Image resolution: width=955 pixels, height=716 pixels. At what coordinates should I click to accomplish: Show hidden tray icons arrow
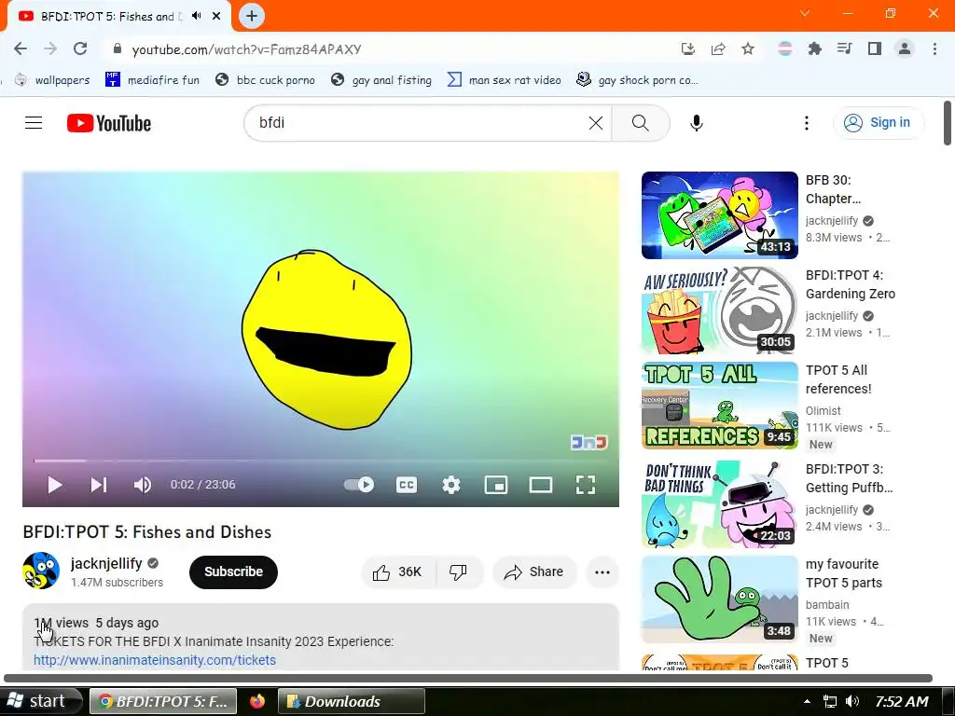[x=807, y=701]
